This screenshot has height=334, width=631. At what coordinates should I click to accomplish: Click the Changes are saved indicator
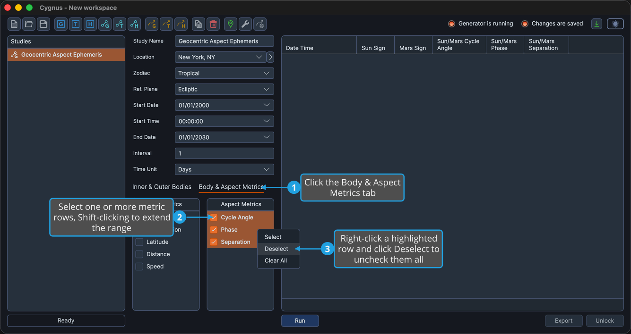552,24
